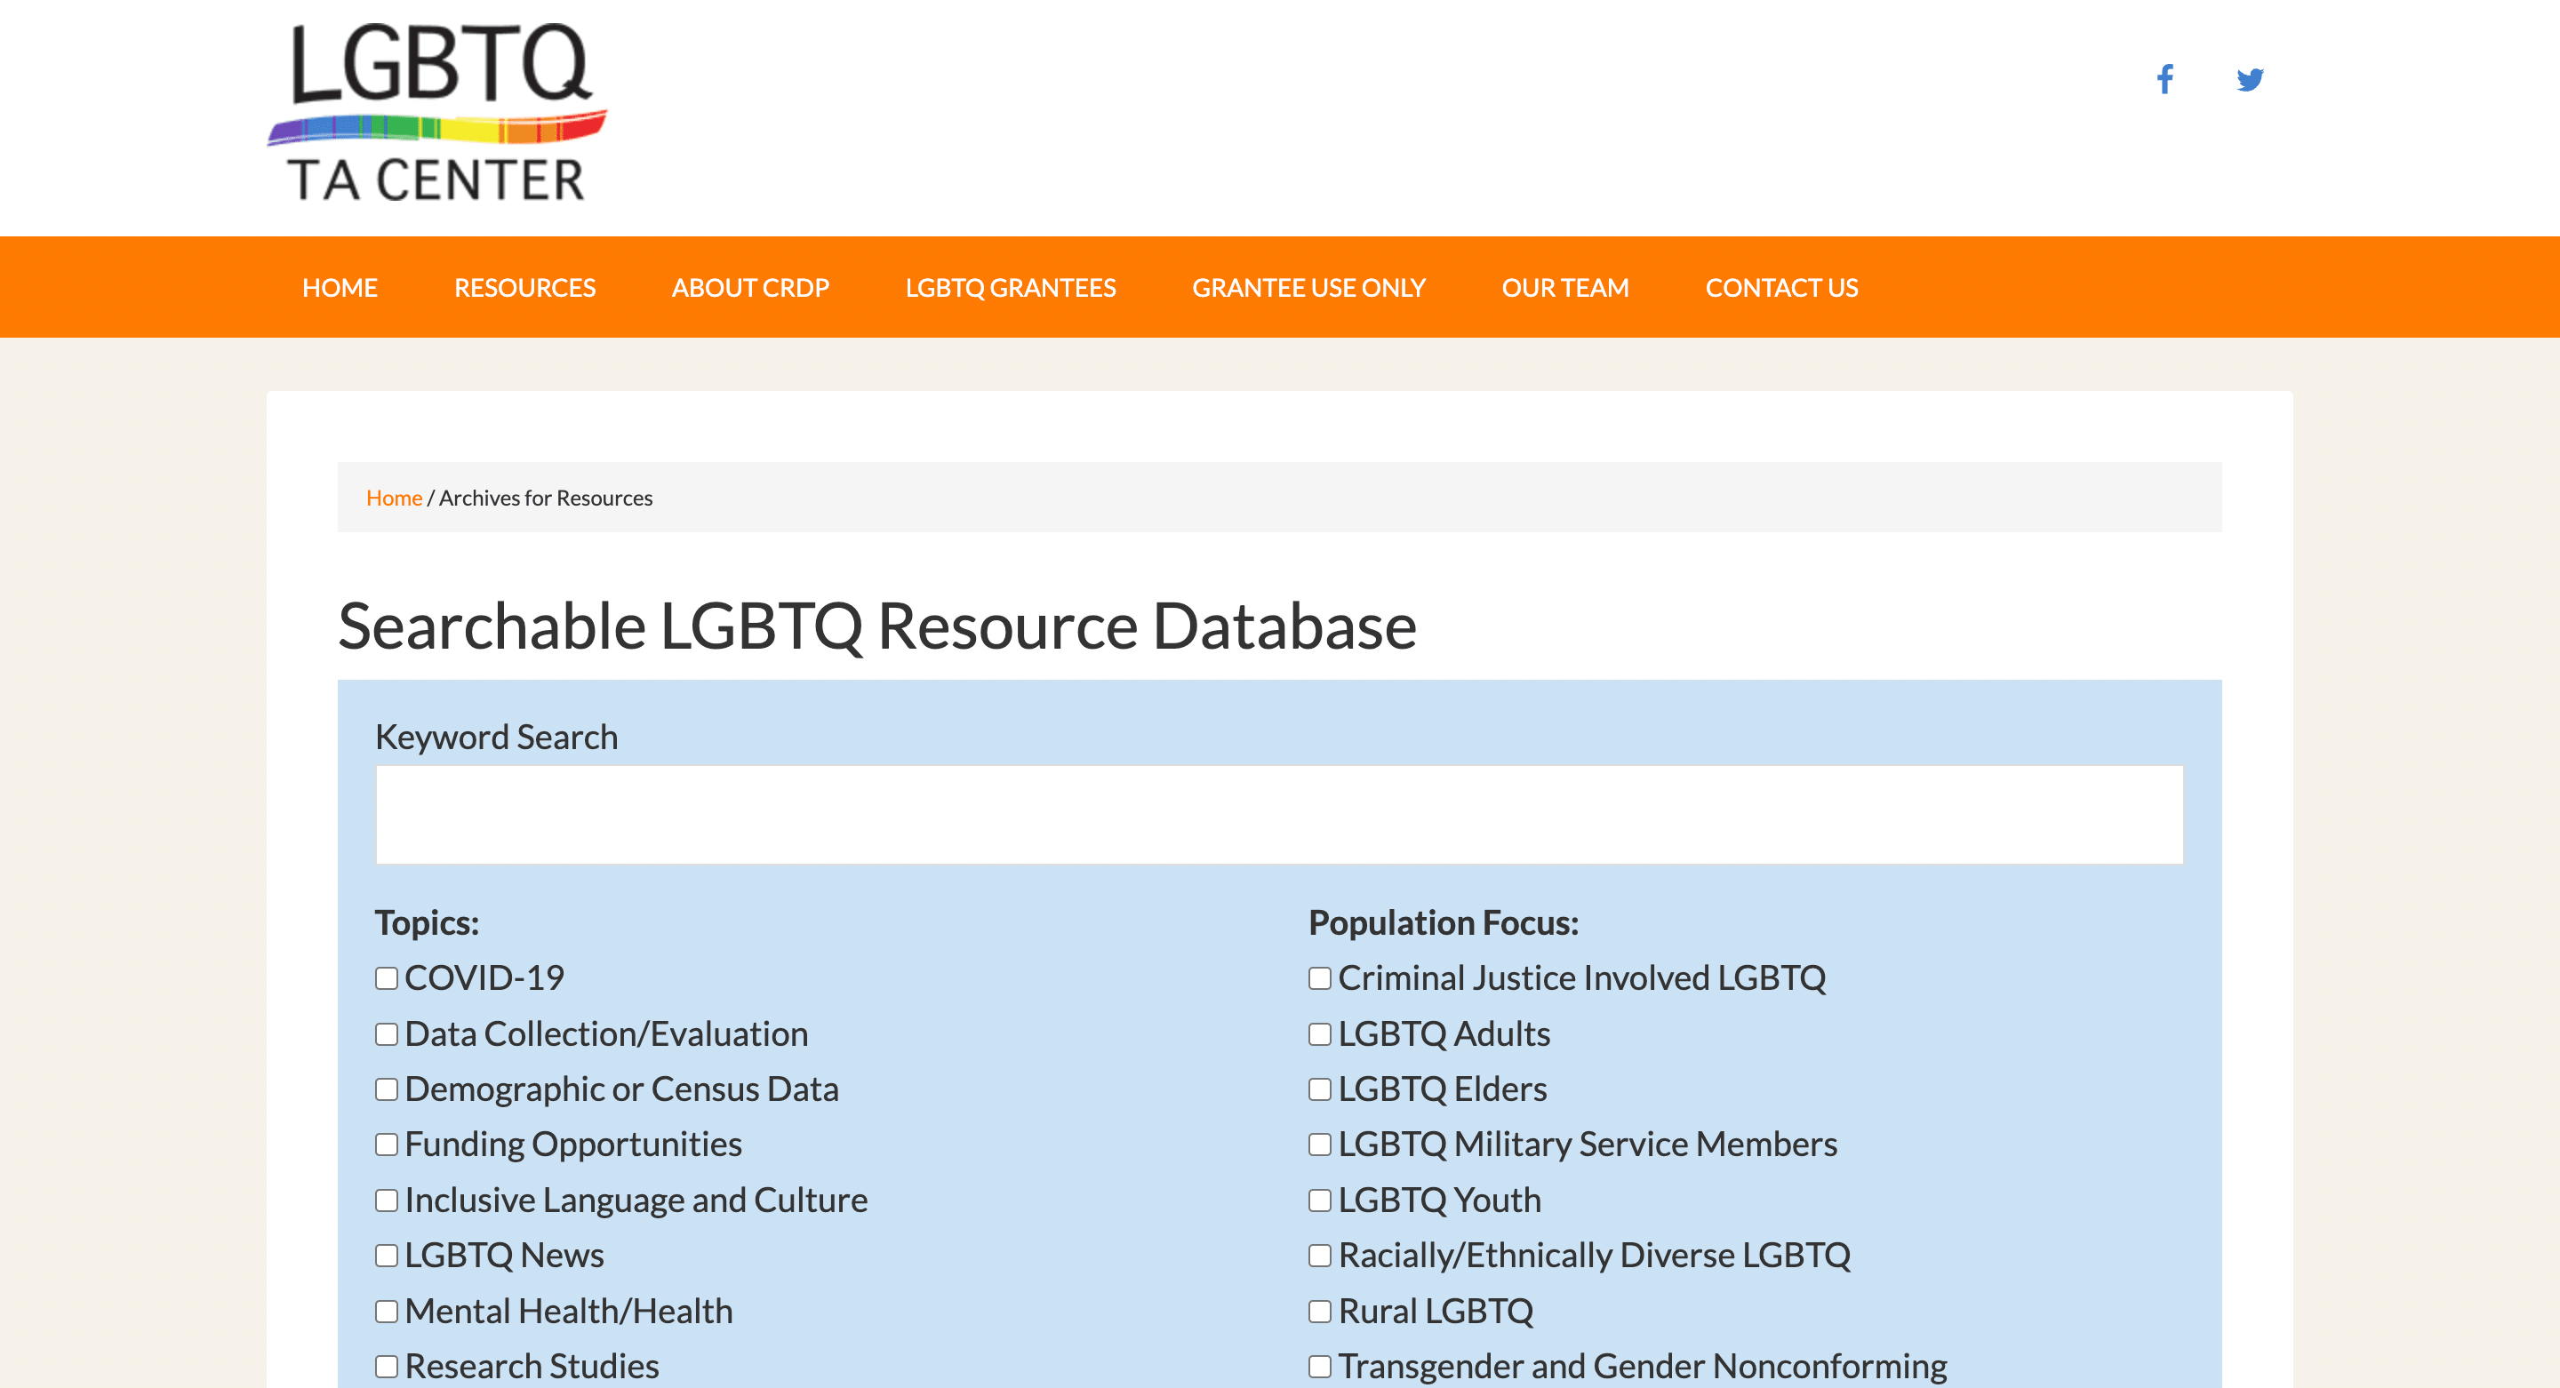Viewport: 2560px width, 1388px height.
Task: Select the LGBTQ Youth population checkbox
Action: (1320, 1201)
